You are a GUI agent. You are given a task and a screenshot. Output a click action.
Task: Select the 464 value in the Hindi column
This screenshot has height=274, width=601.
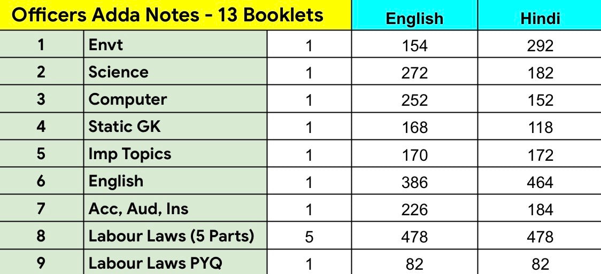pos(540,182)
